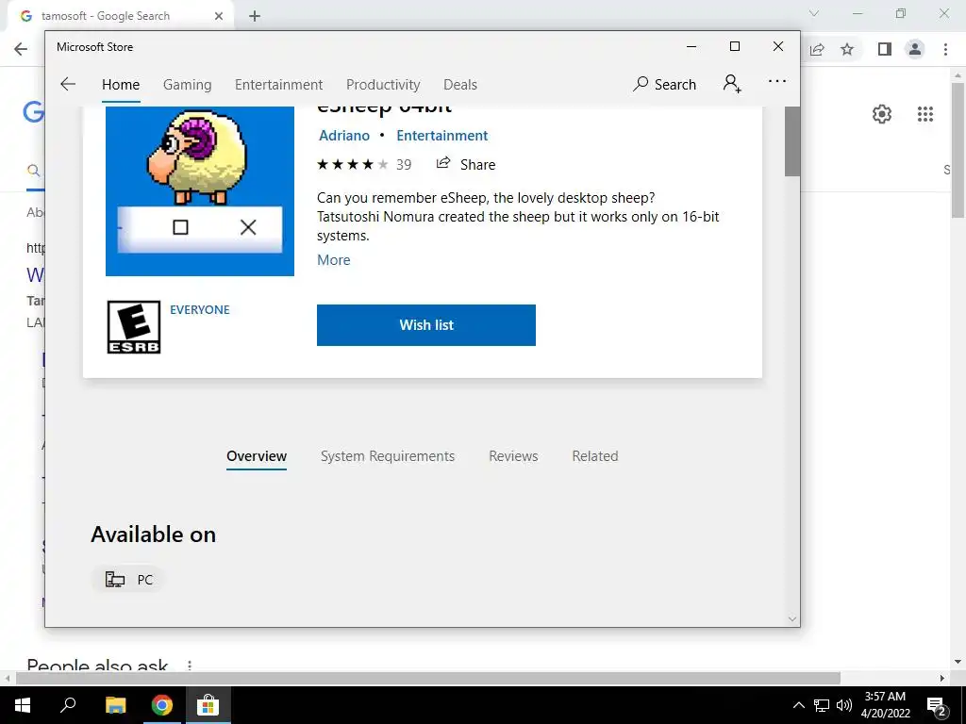The image size is (966, 724).
Task: Click the PC device chip
Action: click(128, 580)
